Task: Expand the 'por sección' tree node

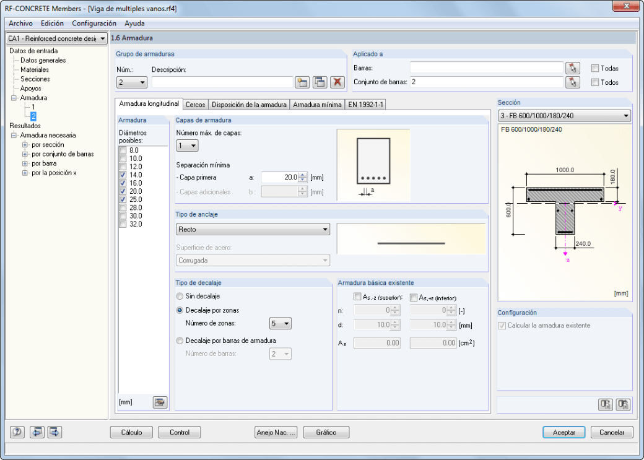Action: [x=25, y=145]
